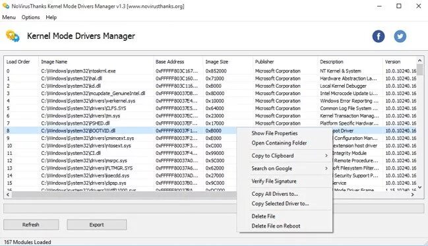Click image size value 0x852000

tap(216, 71)
